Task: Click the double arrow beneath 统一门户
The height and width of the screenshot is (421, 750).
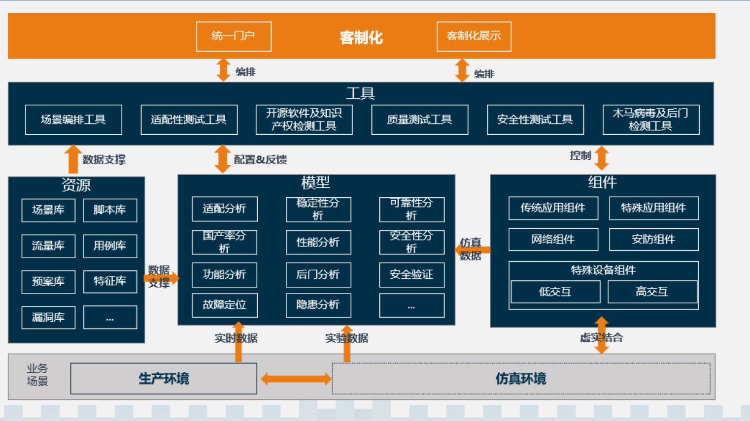Action: point(223,70)
